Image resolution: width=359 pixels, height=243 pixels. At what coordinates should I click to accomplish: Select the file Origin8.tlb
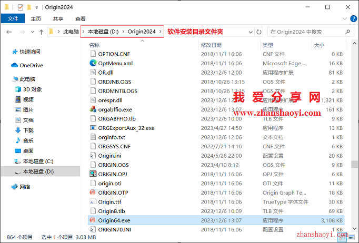216,211
